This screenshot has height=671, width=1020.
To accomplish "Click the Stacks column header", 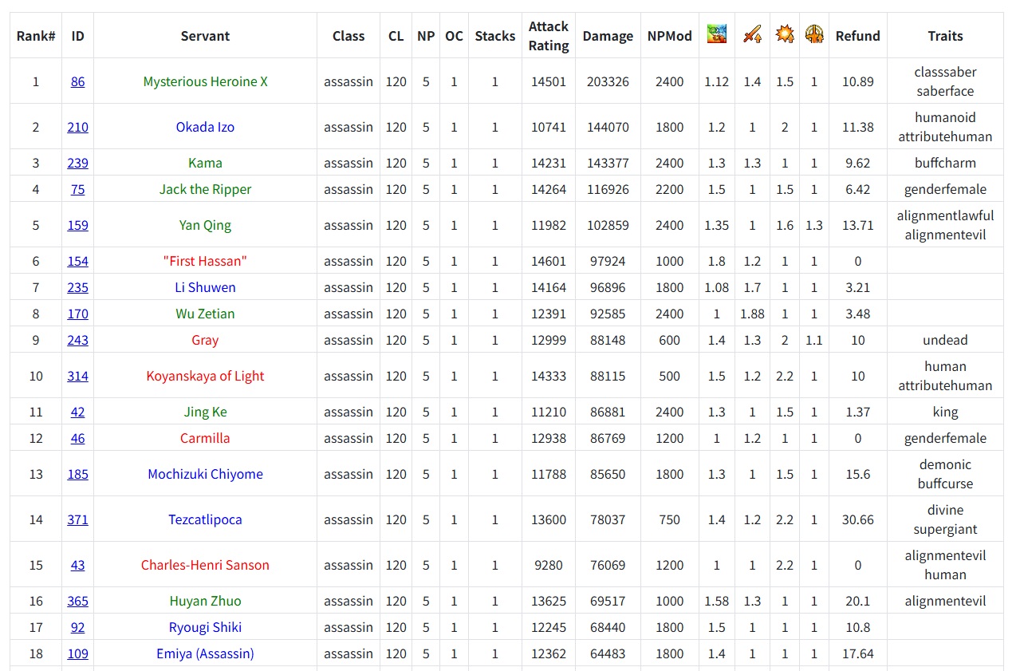I will pyautogui.click(x=495, y=36).
